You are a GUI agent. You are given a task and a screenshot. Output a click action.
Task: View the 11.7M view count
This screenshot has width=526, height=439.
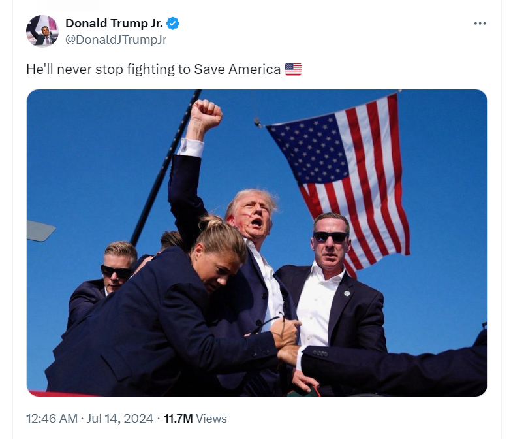[178, 419]
